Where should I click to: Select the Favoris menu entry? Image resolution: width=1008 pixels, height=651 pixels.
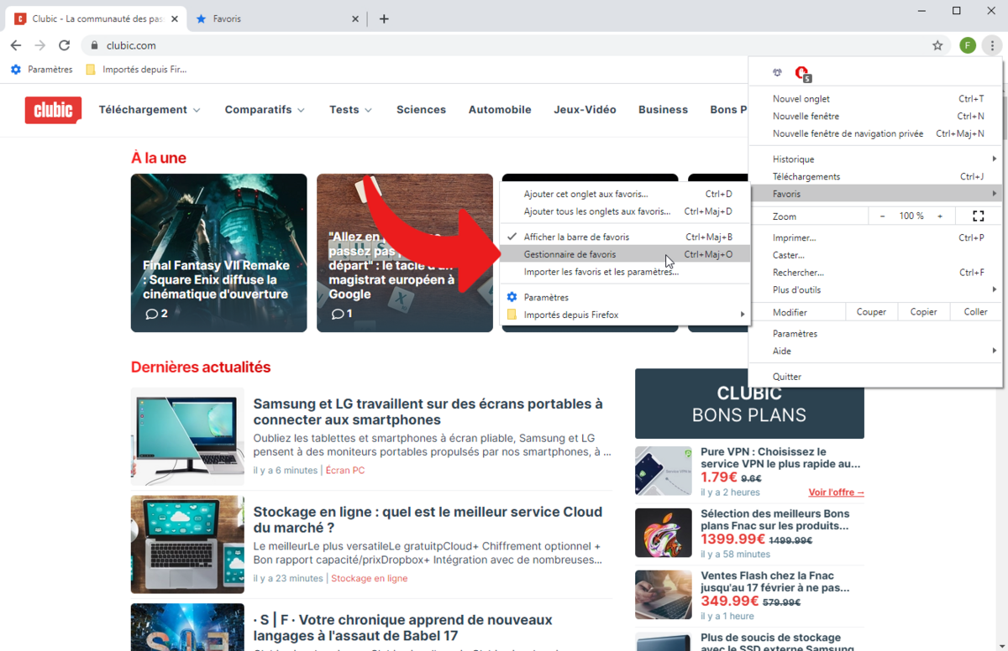coord(875,194)
